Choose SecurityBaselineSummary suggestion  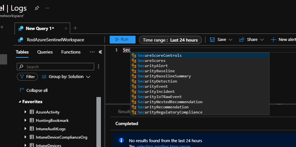pos(200,76)
